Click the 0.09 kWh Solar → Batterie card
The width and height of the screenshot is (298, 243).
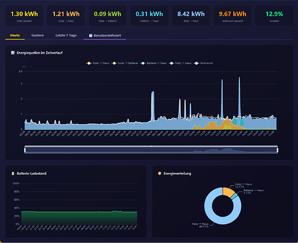tap(108, 16)
